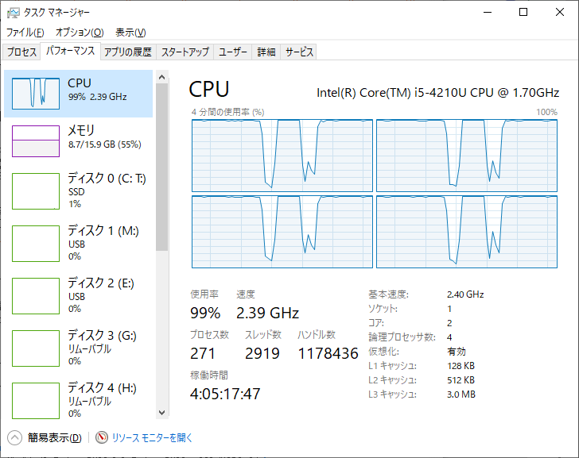Switch to the プロセス tab
Image resolution: width=579 pixels, height=458 pixels.
[21, 52]
